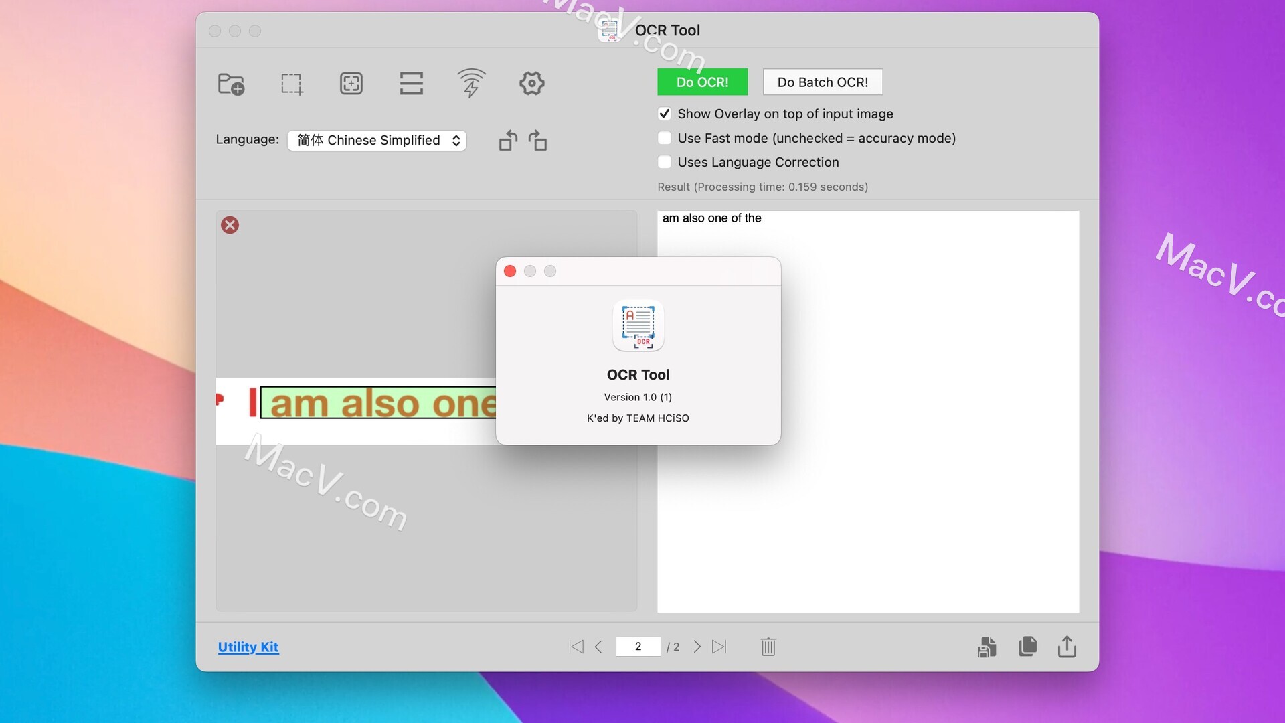
Task: Click the screen capture target icon
Action: (x=351, y=84)
